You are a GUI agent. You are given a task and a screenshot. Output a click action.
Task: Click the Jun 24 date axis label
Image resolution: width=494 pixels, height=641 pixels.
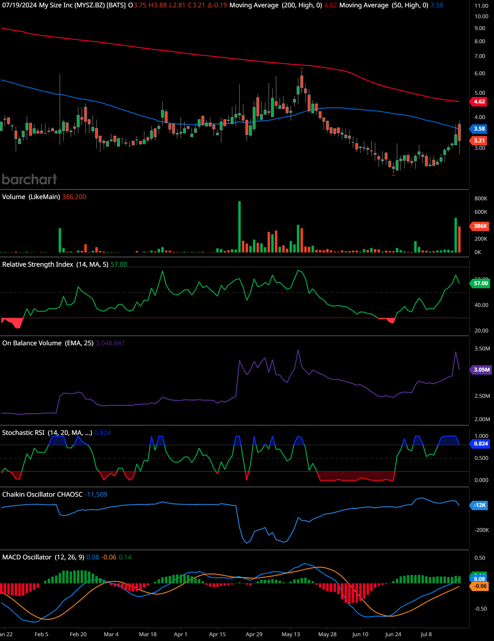[x=393, y=634]
